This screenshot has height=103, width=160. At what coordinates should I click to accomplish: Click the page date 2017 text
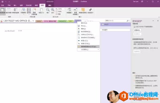pos(9,31)
